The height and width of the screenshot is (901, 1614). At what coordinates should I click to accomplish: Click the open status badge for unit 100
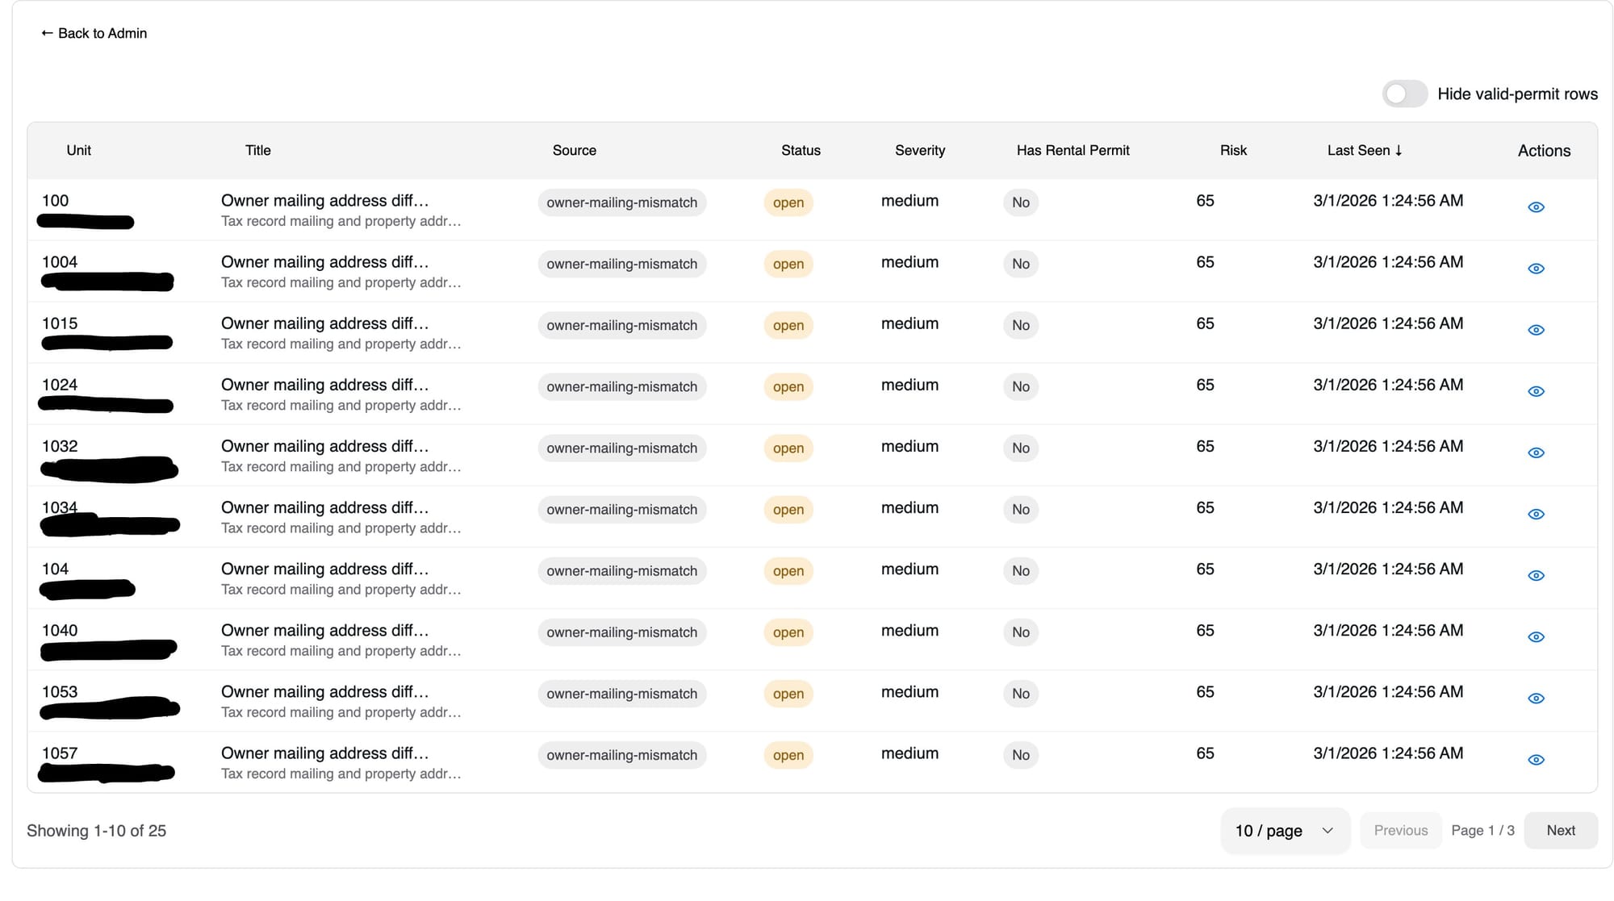788,202
